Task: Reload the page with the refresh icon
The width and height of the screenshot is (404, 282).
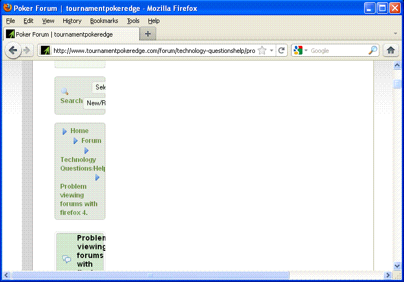Action: [281, 50]
